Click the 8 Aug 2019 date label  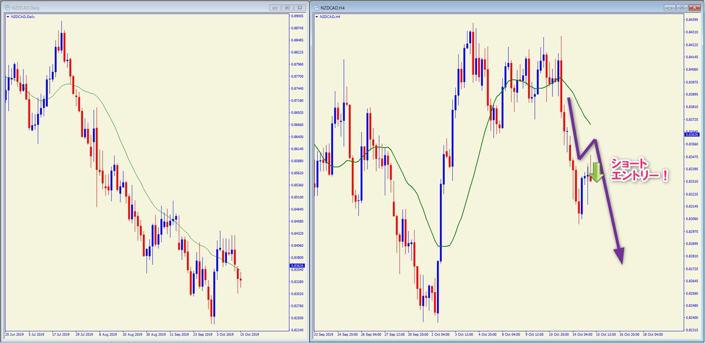coord(108,334)
